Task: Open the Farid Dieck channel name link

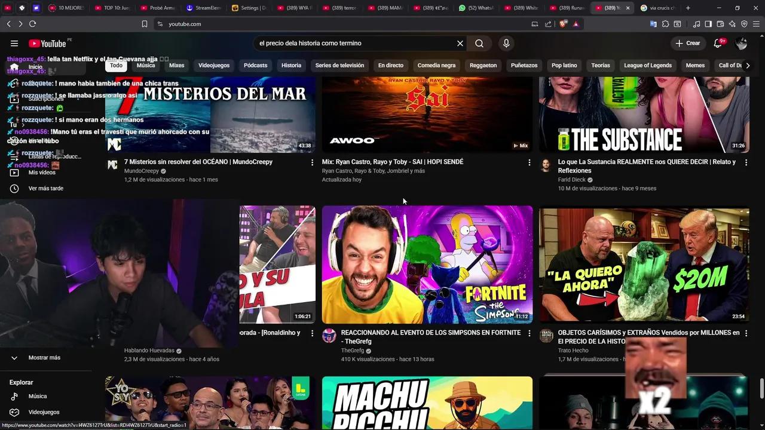Action: [571, 180]
